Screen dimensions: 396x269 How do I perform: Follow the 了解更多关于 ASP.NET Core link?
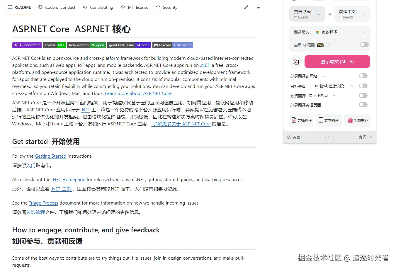181,124
